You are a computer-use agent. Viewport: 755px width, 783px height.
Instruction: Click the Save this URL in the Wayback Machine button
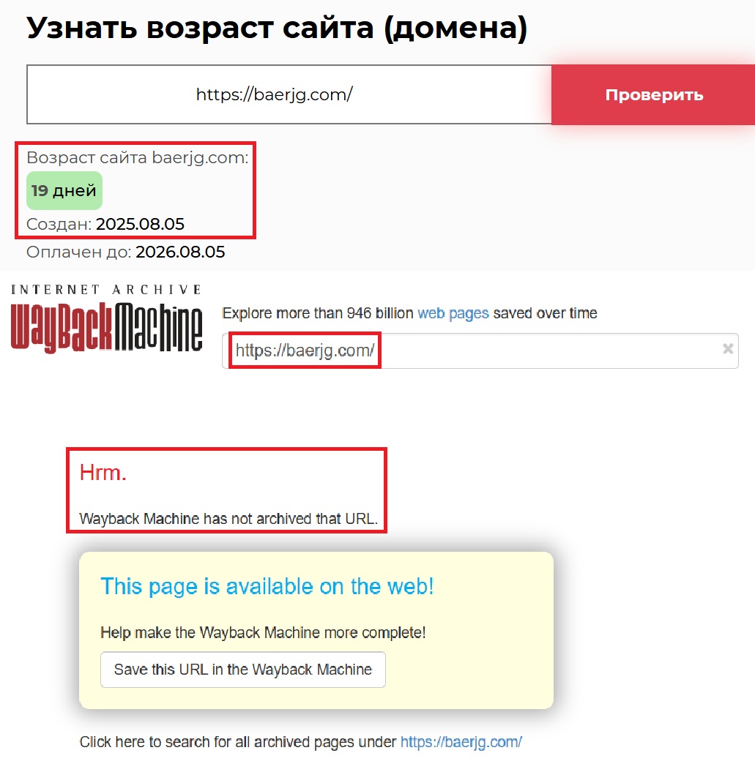point(242,669)
